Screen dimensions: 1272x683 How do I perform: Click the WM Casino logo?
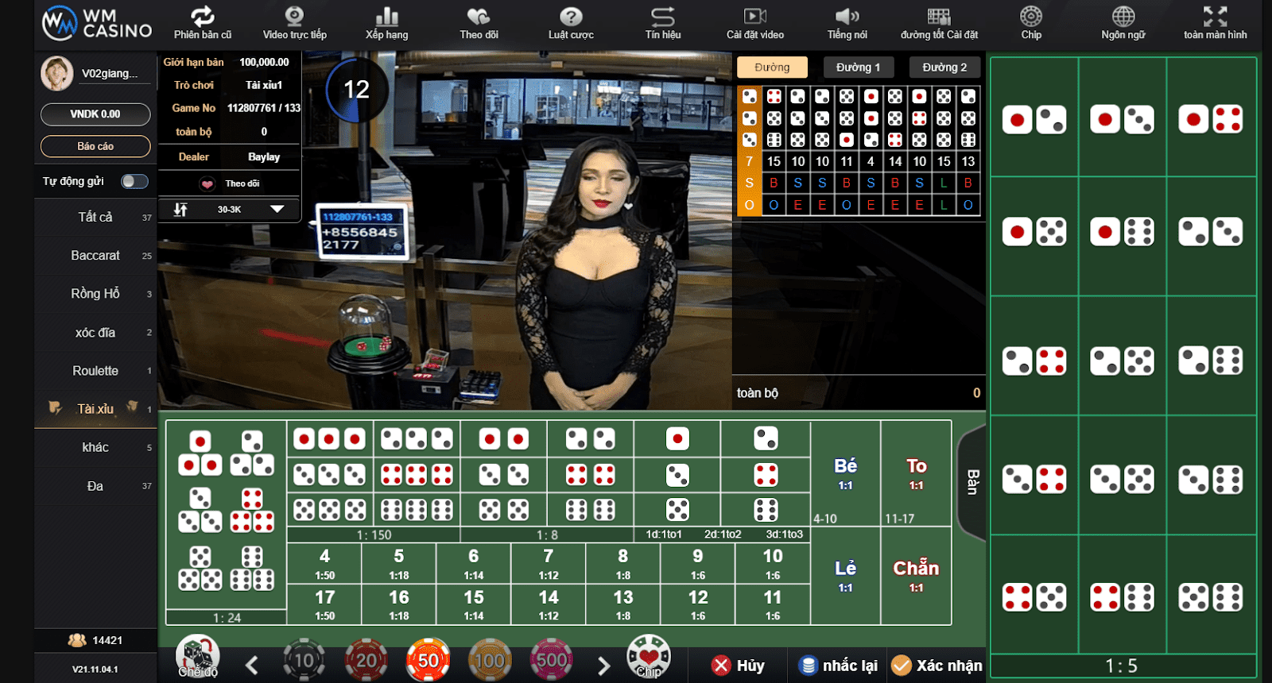pyautogui.click(x=96, y=24)
